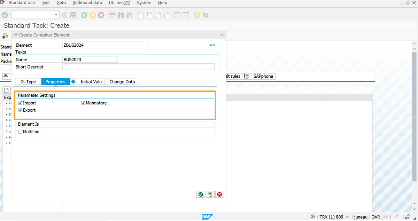
Task: Uncheck the Import checkbox
Action: pyautogui.click(x=20, y=103)
